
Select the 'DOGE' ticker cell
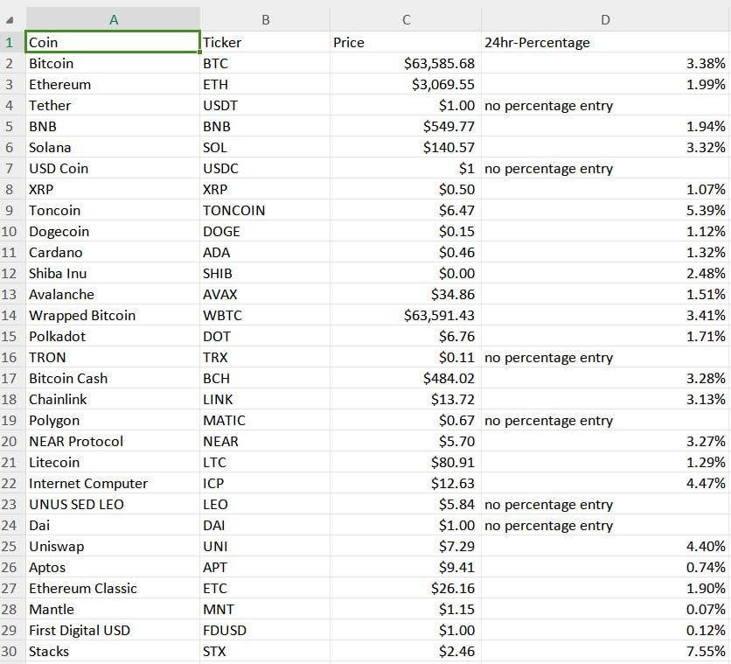[x=265, y=231]
